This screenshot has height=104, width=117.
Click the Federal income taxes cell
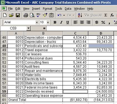43,87
